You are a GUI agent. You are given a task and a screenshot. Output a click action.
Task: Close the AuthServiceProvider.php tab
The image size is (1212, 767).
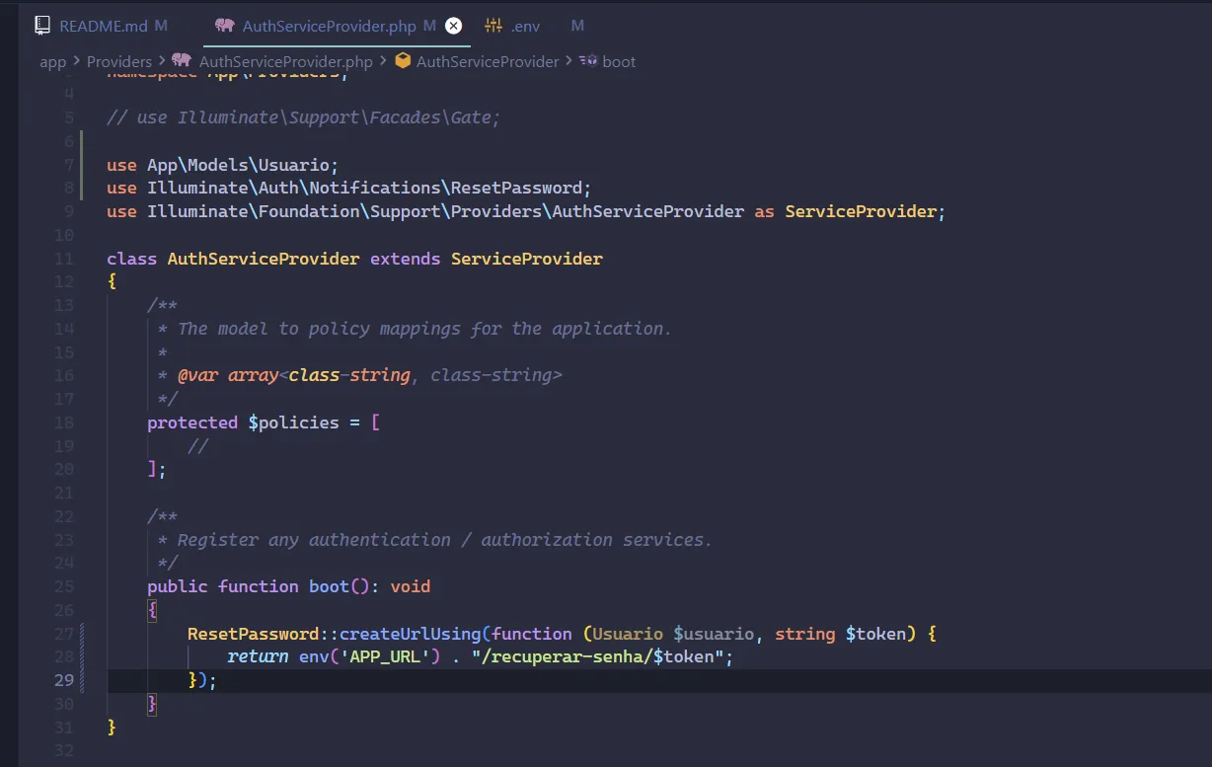point(453,26)
